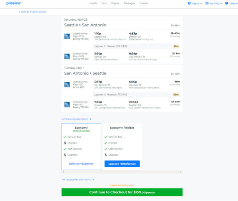Select the Economy fare card
Image resolution: width=238 pixels, height=201 pixels.
[x=81, y=147]
